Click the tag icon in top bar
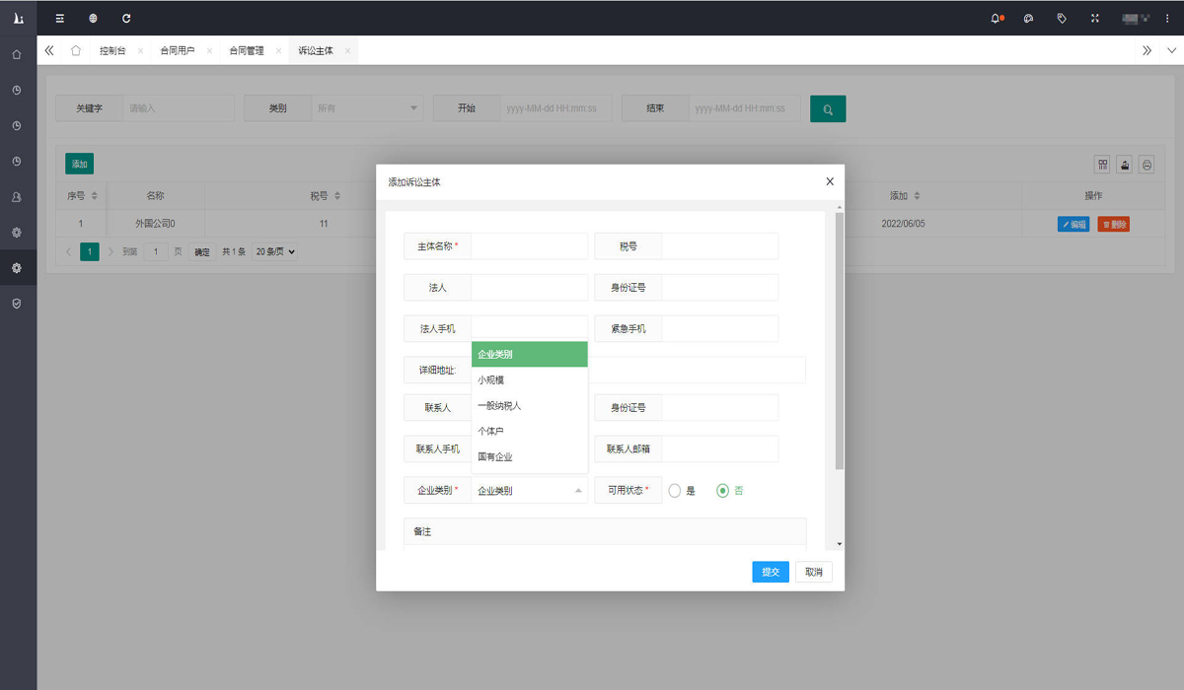 (1062, 18)
